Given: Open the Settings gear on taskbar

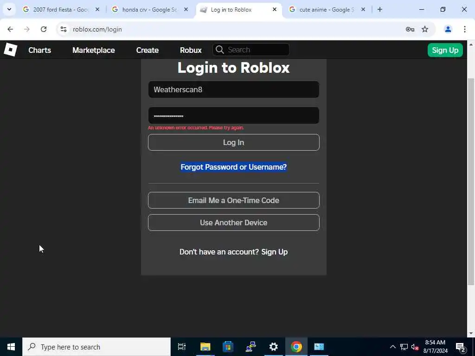Looking at the screenshot, I should click(x=273, y=347).
